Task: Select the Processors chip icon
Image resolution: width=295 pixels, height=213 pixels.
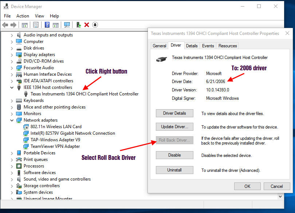Action: 19,166
